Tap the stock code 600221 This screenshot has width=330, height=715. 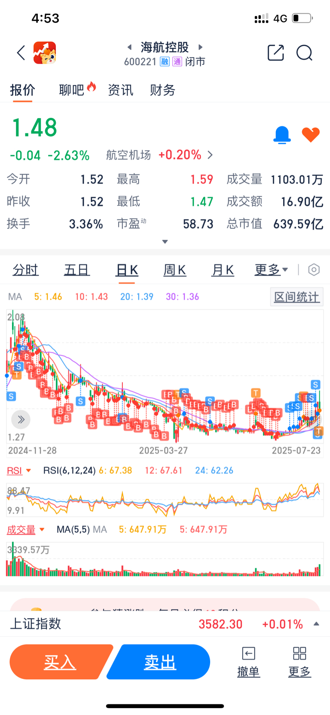140,62
